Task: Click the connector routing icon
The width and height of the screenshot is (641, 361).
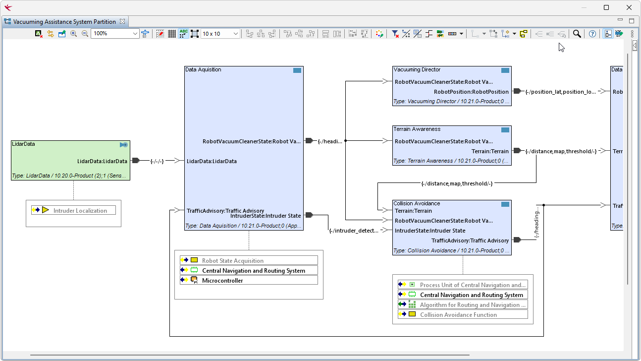Action: [x=429, y=34]
